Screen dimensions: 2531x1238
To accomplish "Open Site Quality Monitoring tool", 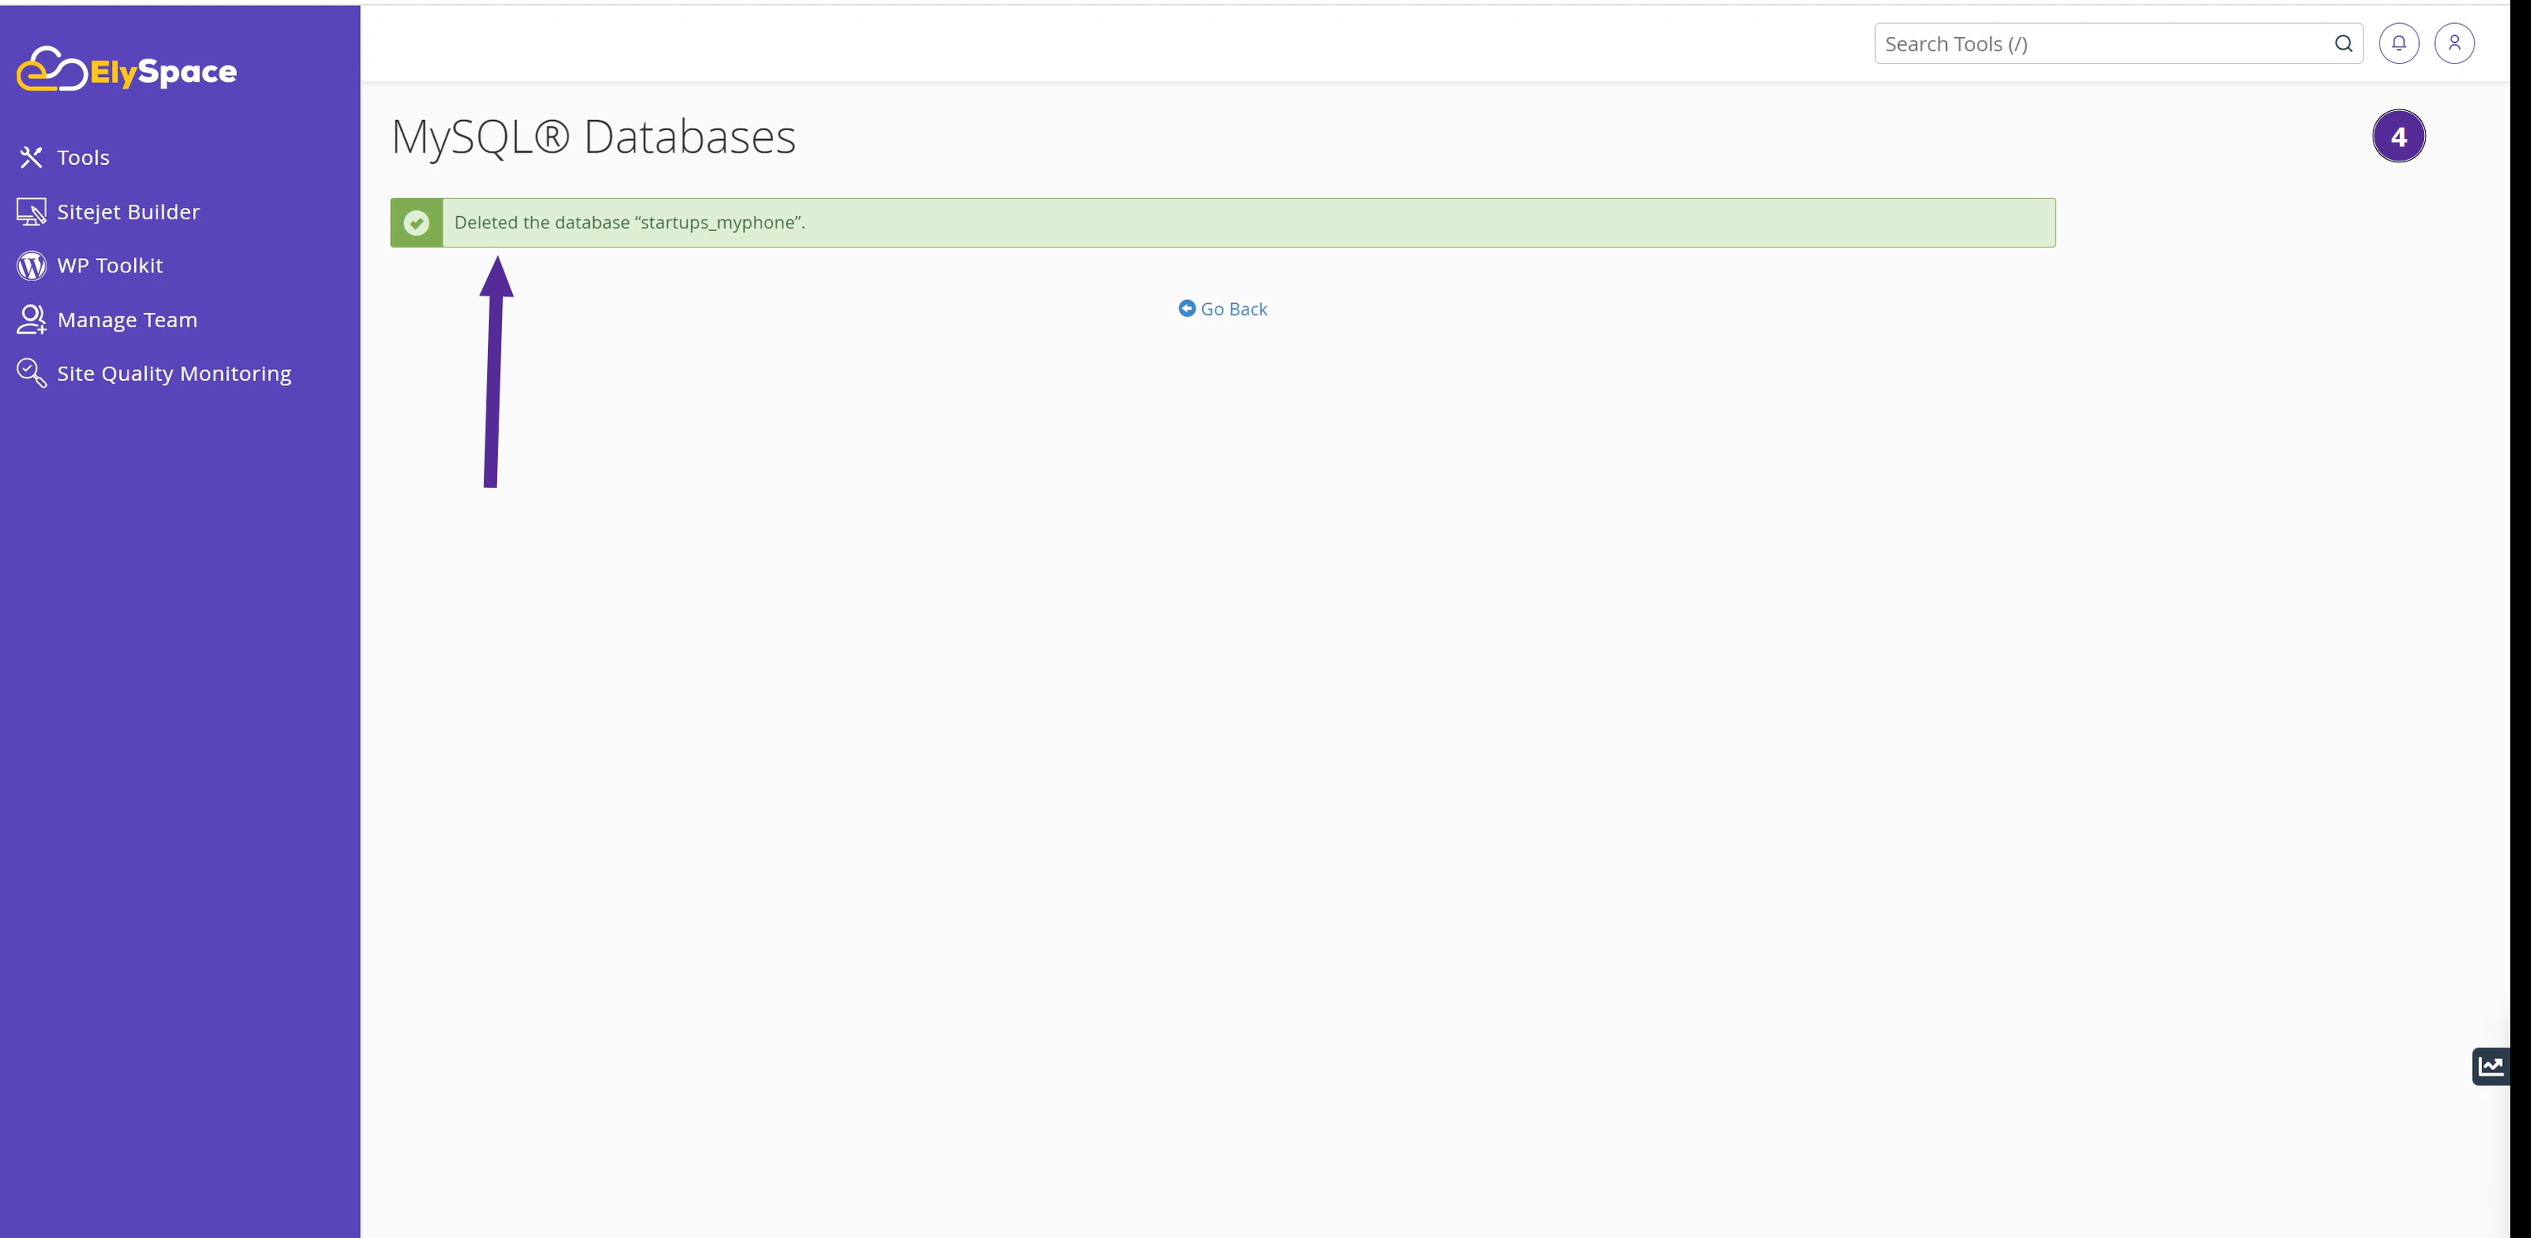I will click(x=174, y=373).
